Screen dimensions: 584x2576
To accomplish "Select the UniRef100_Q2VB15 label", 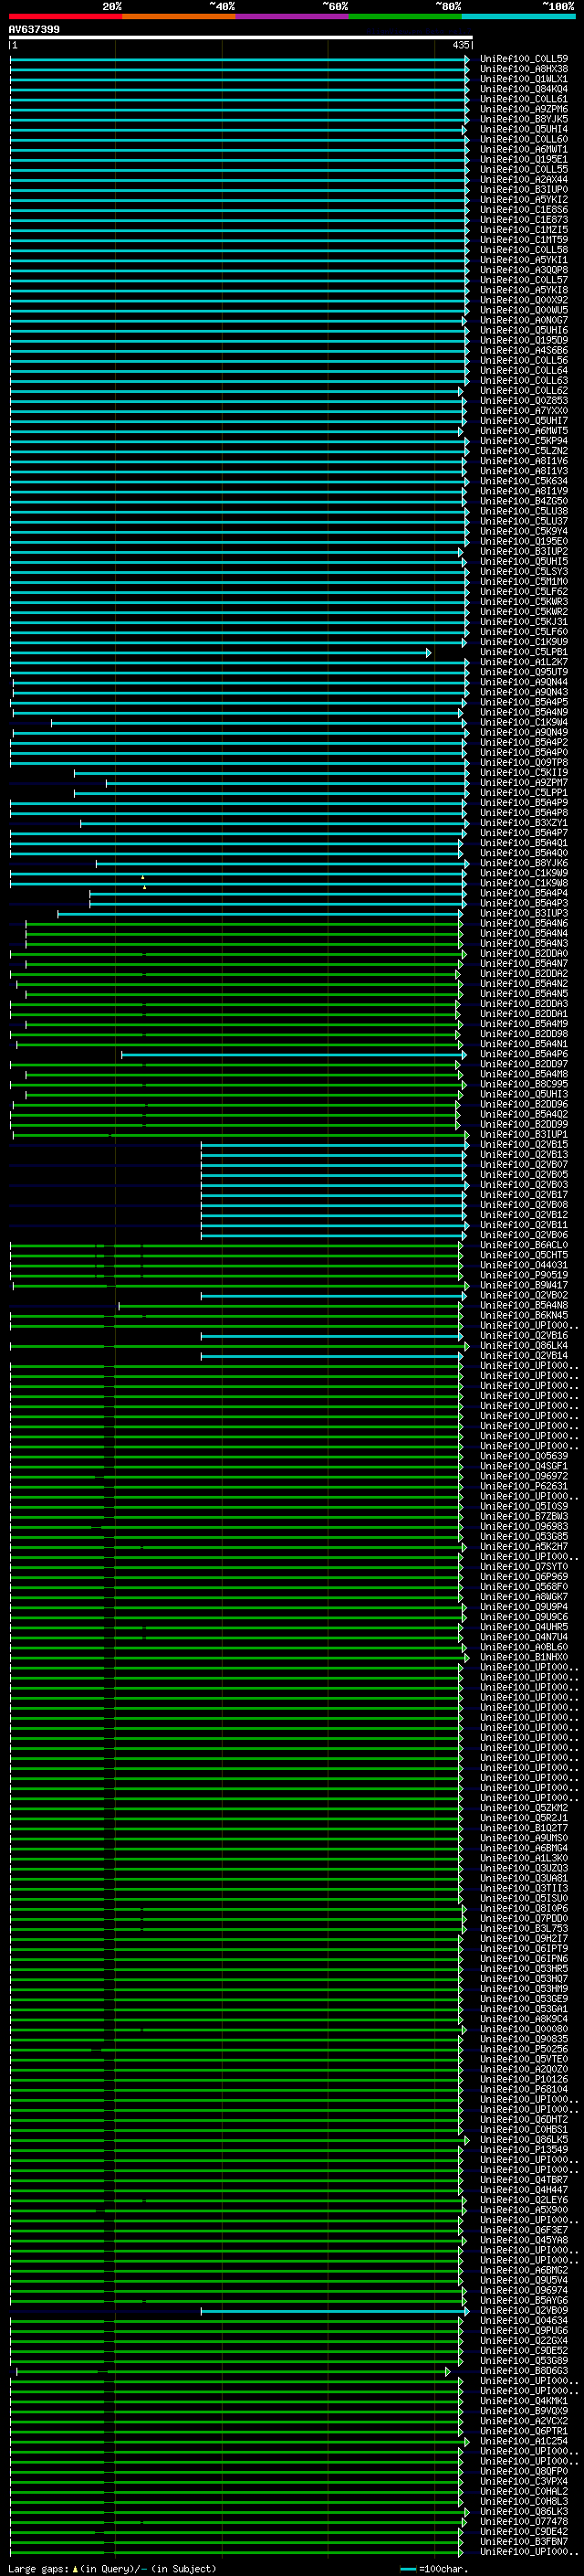I will click(523, 1144).
